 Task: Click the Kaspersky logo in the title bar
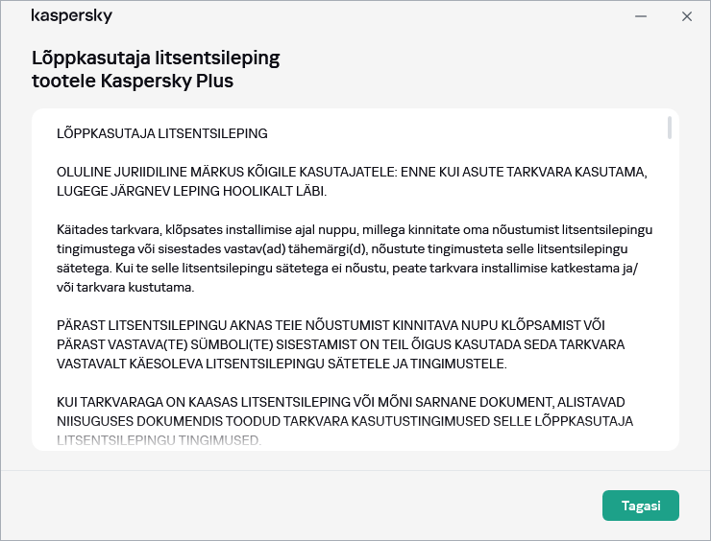click(72, 16)
